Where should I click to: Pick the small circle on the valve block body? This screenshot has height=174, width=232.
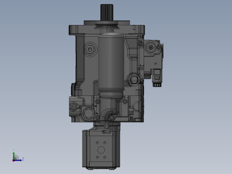156,64
